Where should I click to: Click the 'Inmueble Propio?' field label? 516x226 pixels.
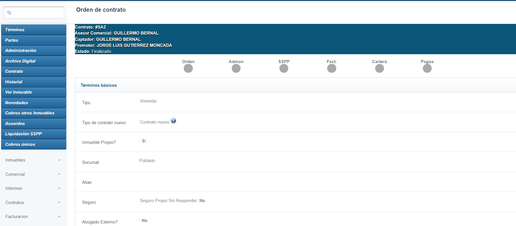(99, 142)
